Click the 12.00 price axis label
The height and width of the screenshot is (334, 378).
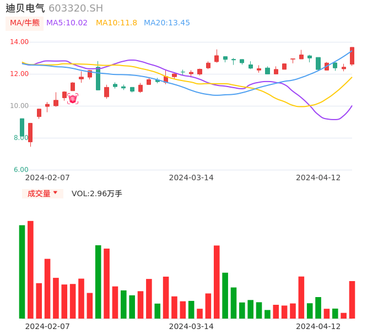pyautogui.click(x=19, y=73)
